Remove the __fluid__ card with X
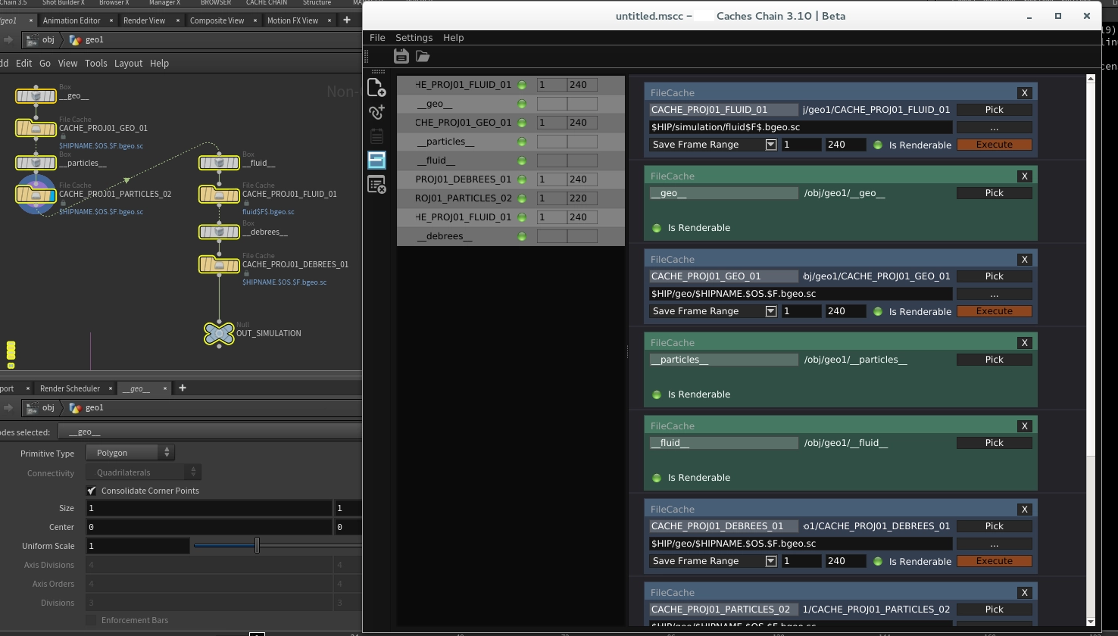Viewport: 1118px width, 636px height. coord(1024,426)
